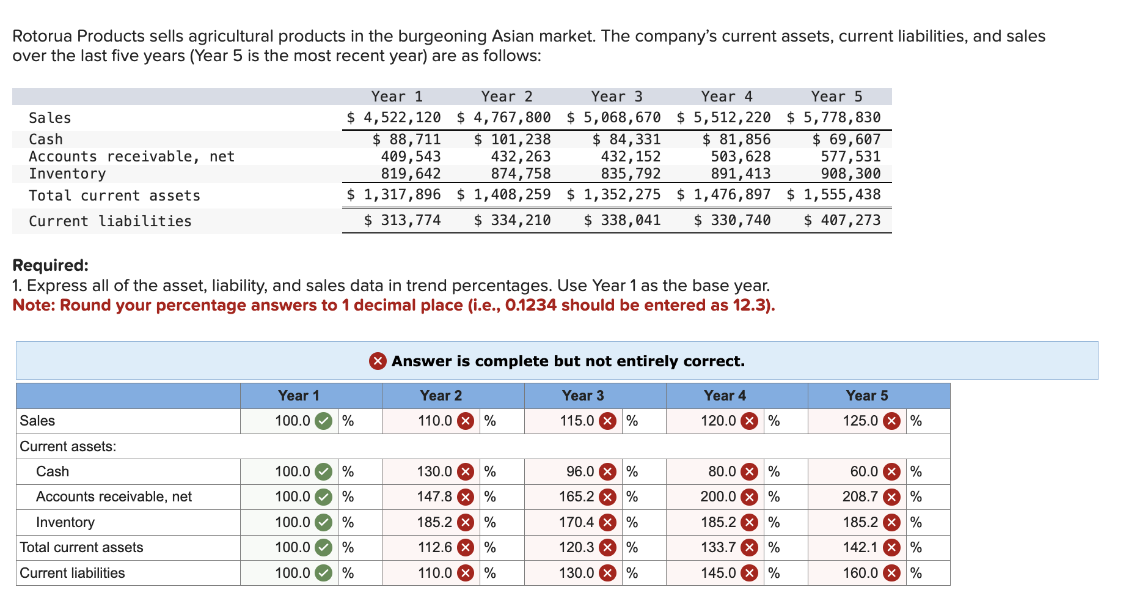1123x609 pixels.
Task: Click the red X beside Total current assets 112.6
Action: [x=466, y=548]
